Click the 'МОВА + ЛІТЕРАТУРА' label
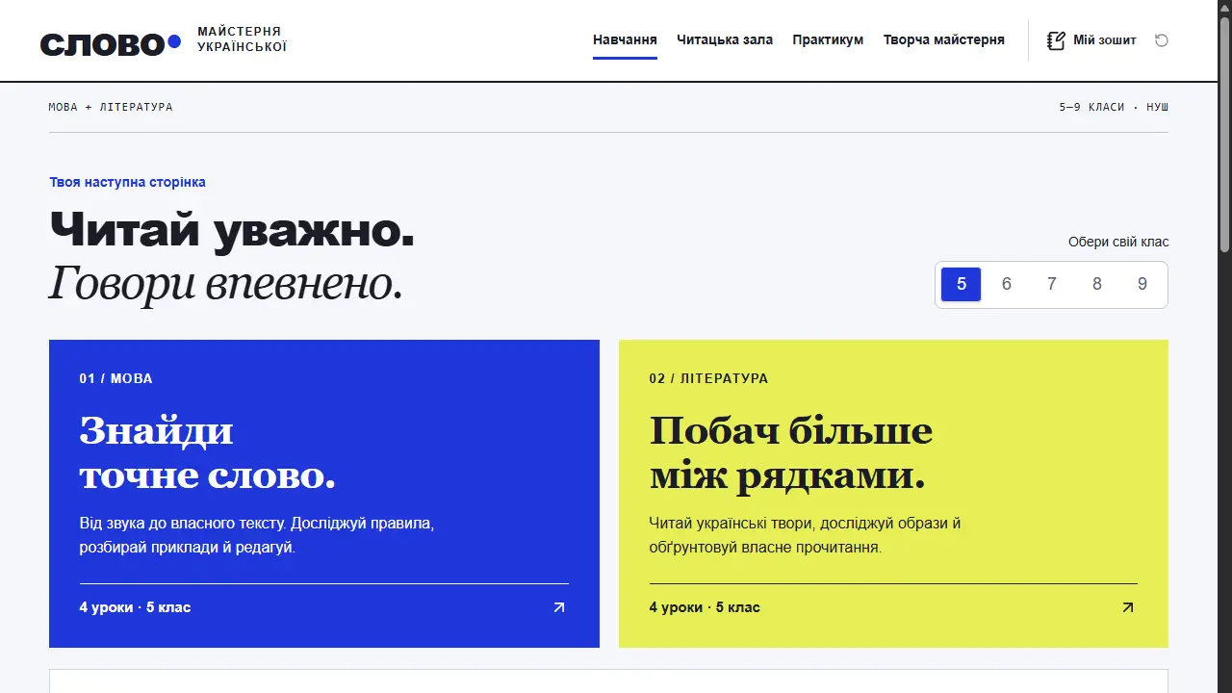Viewport: 1232px width, 693px height. [x=111, y=107]
